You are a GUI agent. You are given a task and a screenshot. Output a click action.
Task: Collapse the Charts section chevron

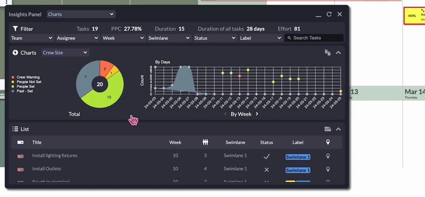coord(338,53)
